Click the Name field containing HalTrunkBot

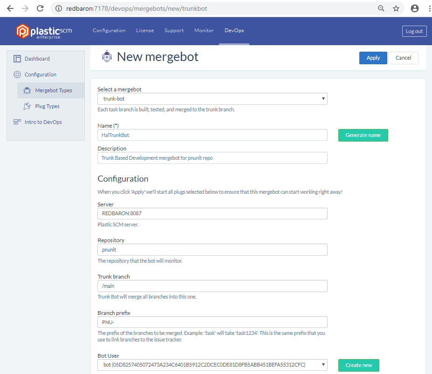(213, 135)
